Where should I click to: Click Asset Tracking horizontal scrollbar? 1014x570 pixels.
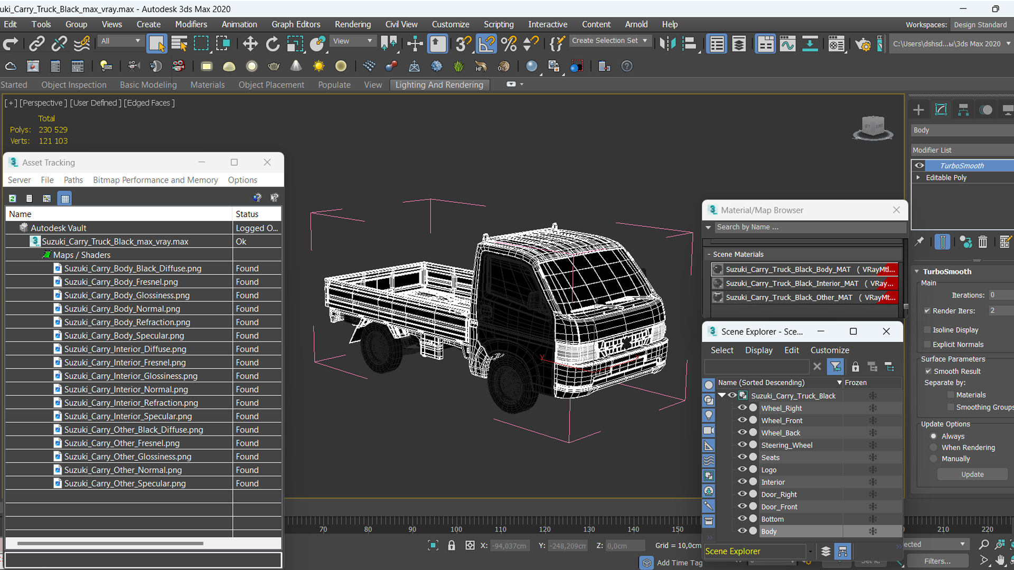click(110, 543)
